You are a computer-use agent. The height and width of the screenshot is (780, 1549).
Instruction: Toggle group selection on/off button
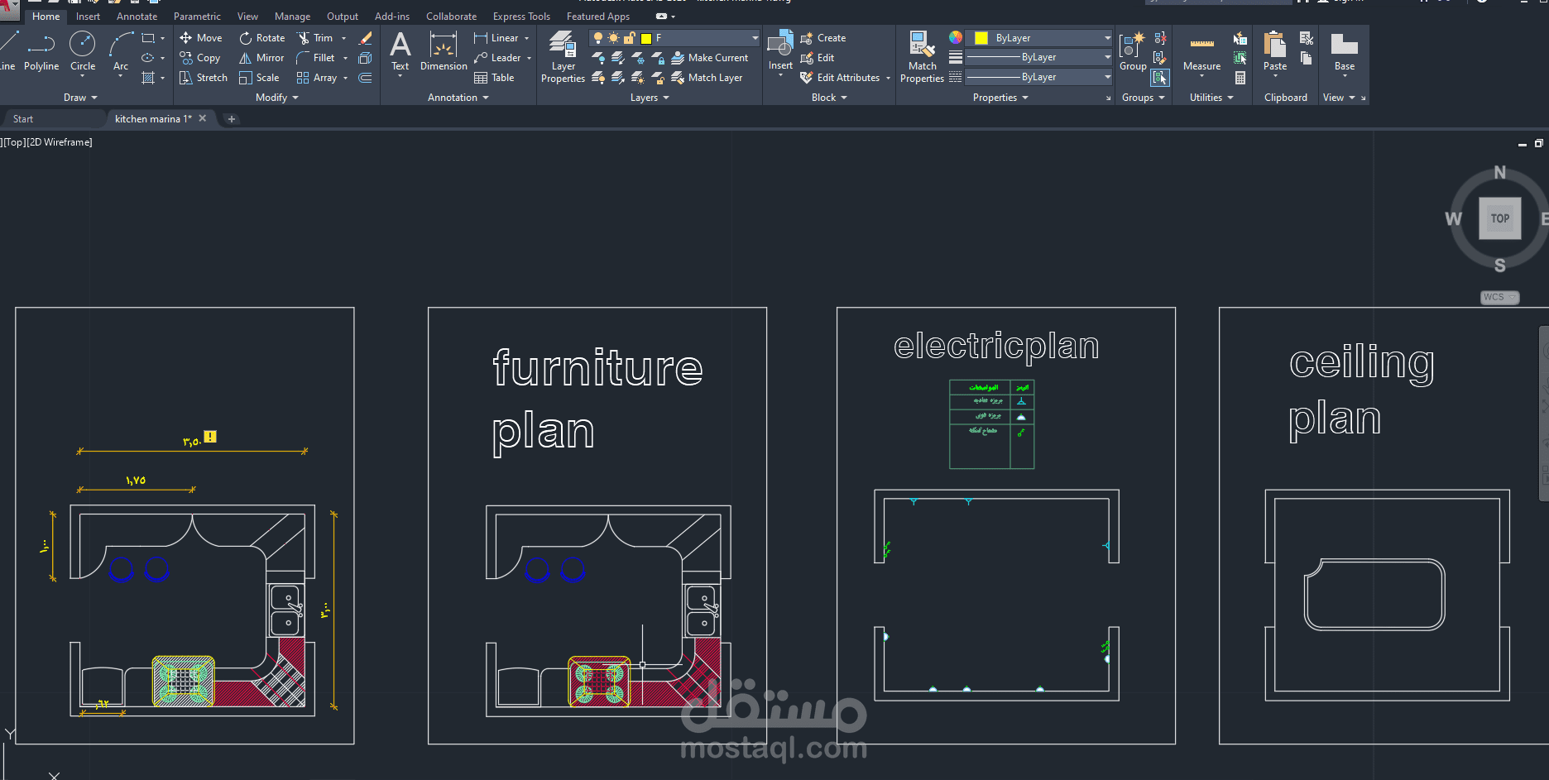[x=1160, y=78]
